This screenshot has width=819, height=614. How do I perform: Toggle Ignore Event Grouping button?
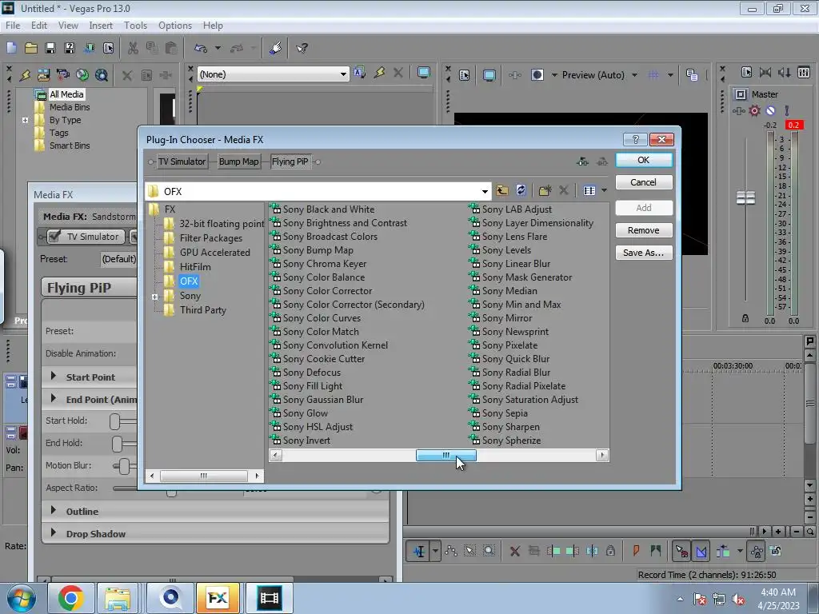pos(776,551)
